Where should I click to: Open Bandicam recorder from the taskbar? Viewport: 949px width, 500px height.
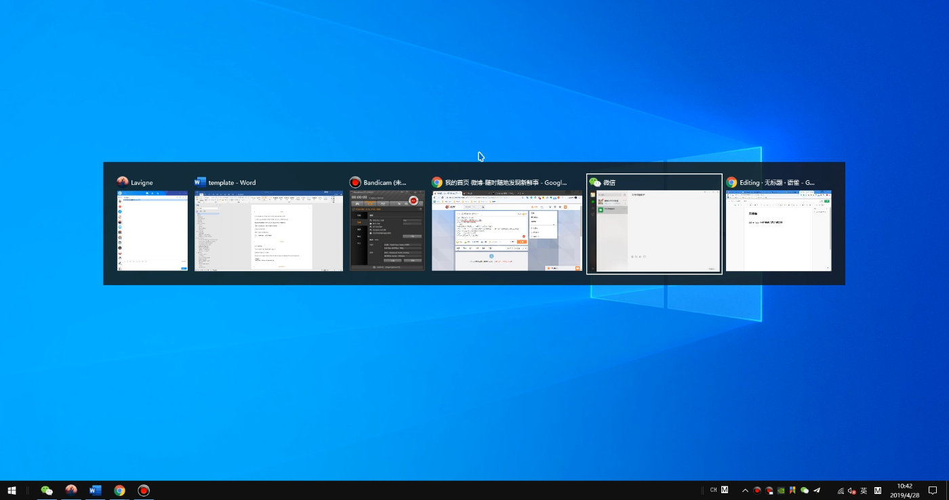[143, 490]
